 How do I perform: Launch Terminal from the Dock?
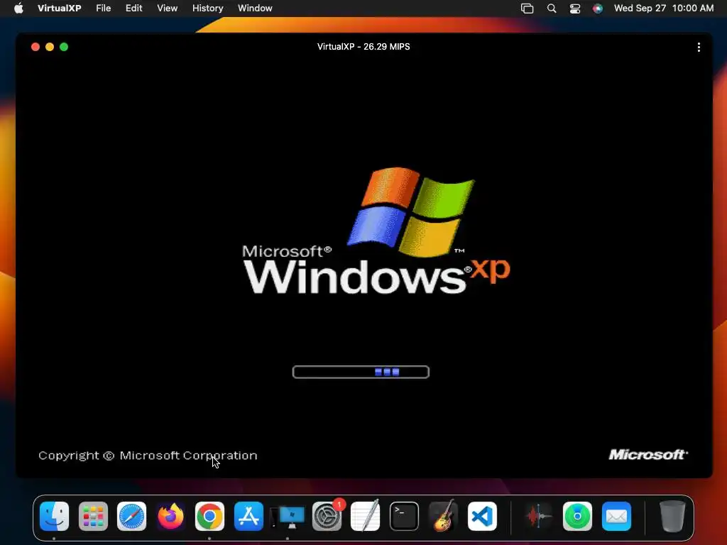(404, 517)
